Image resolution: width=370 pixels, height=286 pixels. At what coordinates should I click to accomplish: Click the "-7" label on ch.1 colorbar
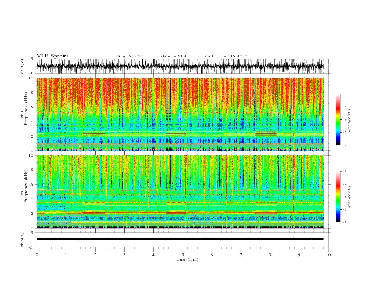pyautogui.click(x=345, y=145)
